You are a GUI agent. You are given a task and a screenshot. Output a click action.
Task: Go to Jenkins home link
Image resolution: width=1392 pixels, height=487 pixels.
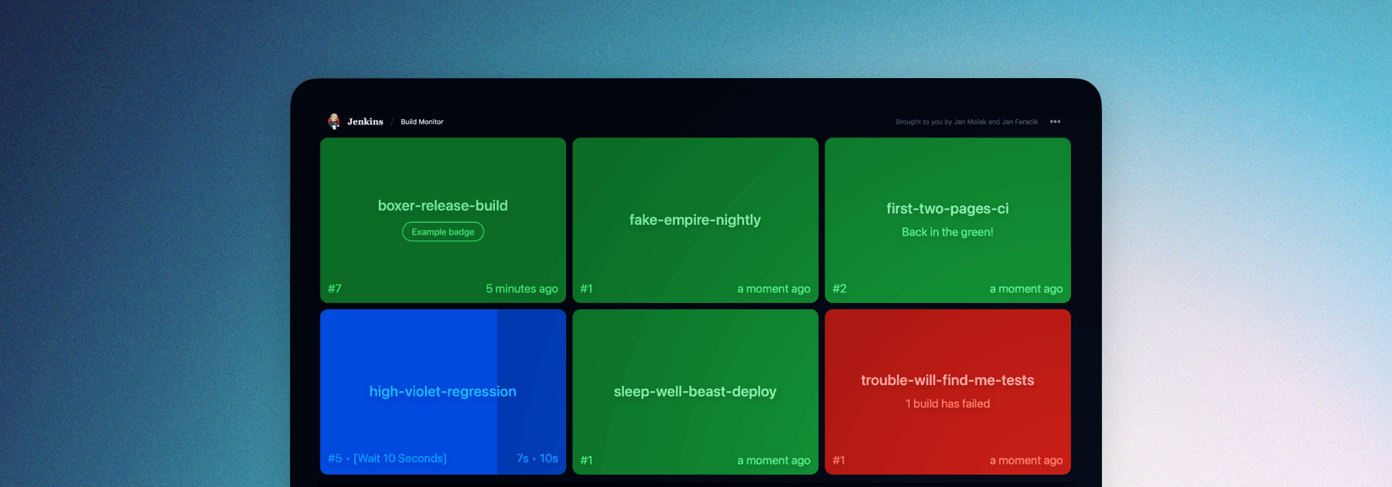click(365, 121)
